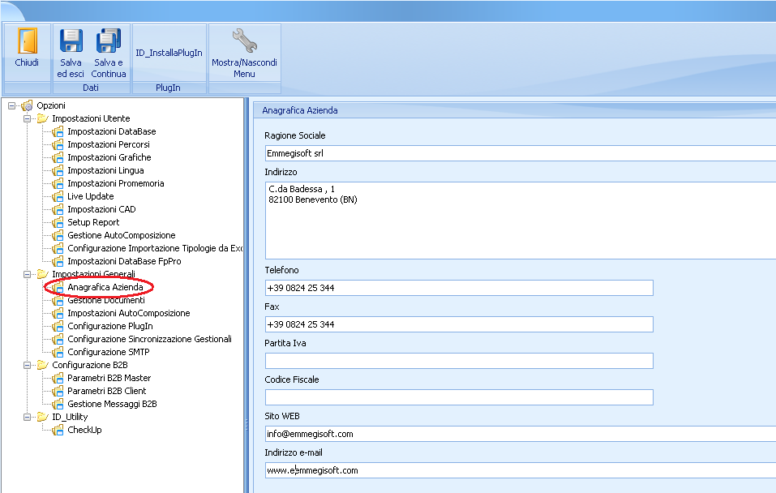776x493 pixels.
Task: Open Configurazione Sincronizzazione Gestionali settings
Action: pos(149,339)
